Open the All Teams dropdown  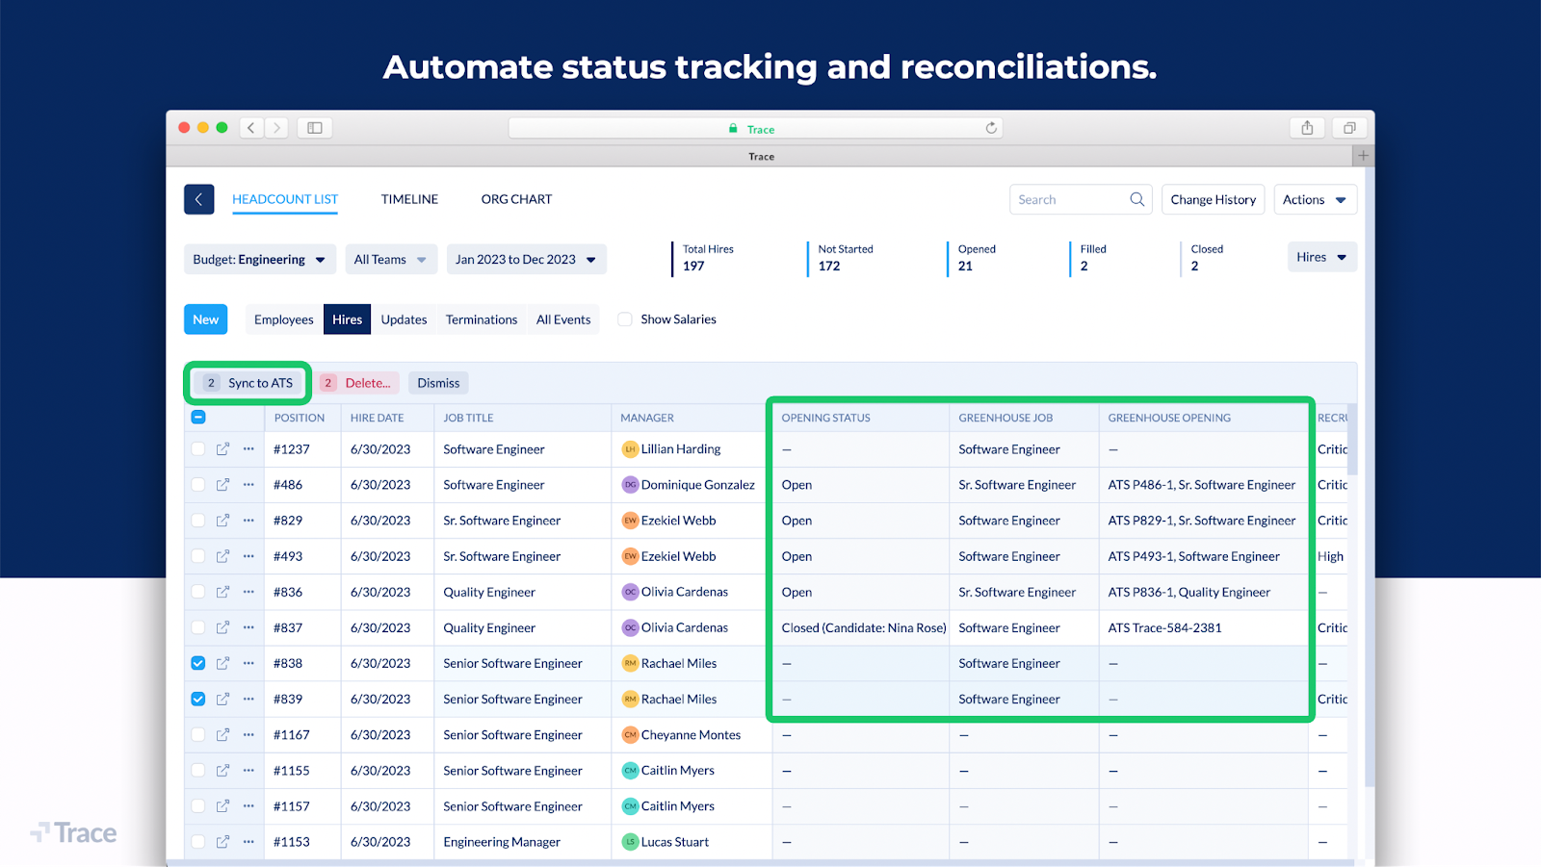(x=391, y=260)
